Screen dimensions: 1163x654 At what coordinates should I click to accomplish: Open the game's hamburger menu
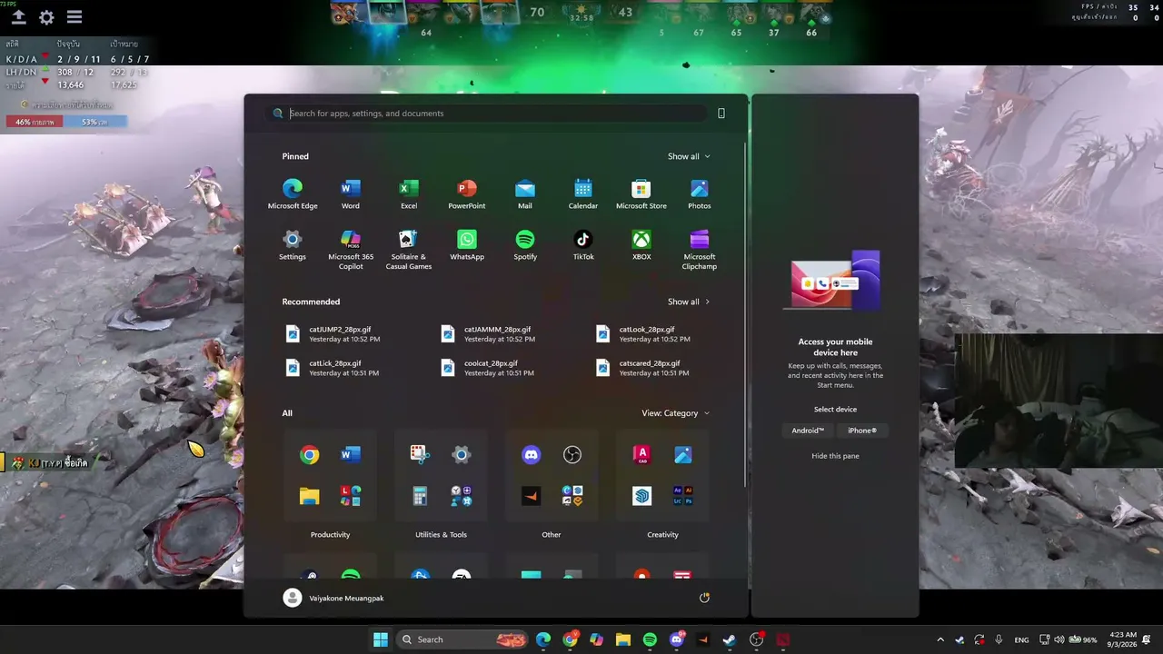(75, 17)
